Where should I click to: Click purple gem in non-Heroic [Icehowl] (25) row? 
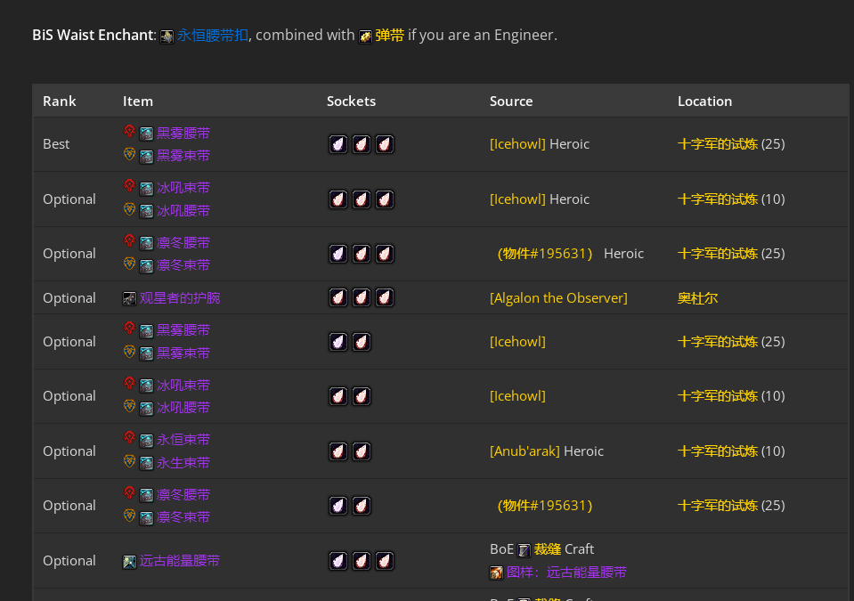coord(338,342)
